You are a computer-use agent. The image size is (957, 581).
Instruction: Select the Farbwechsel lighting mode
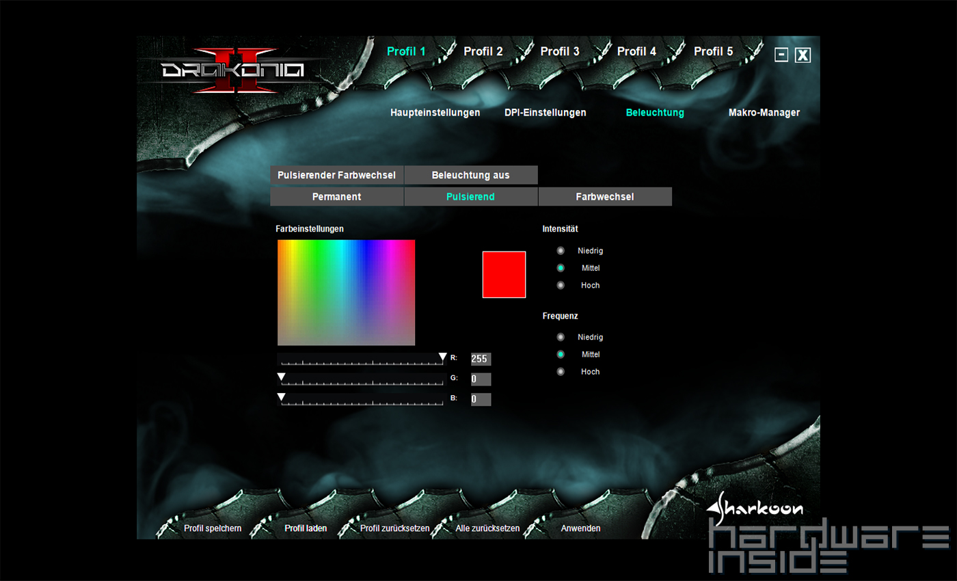605,197
